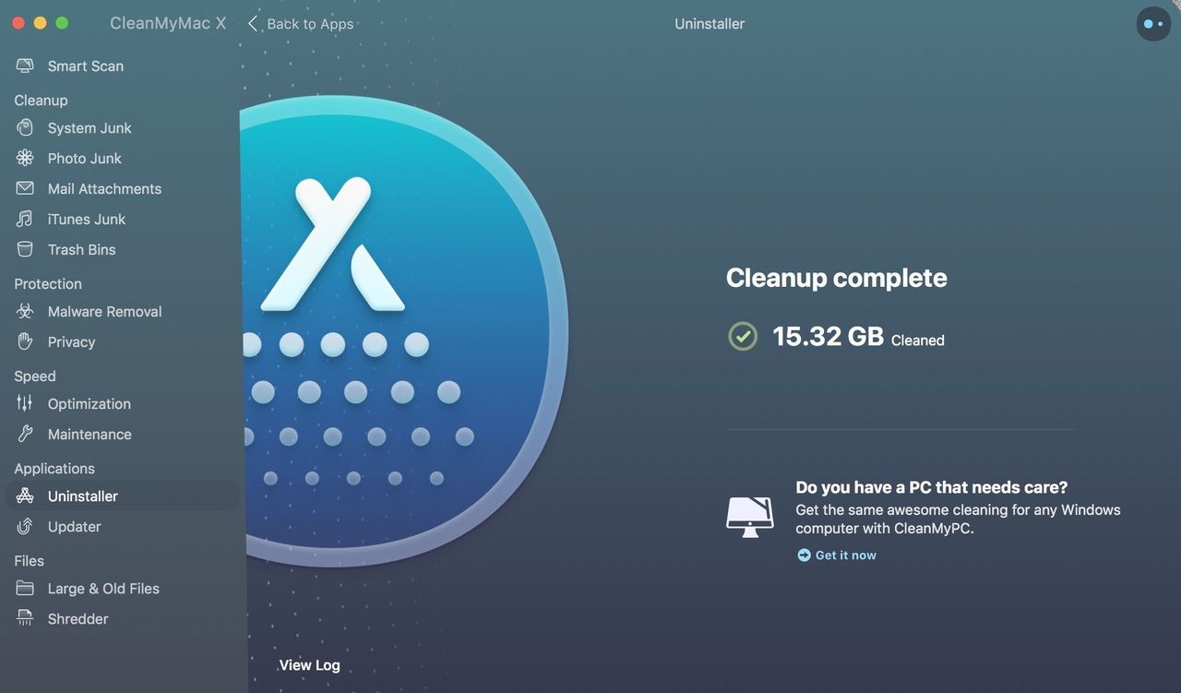Image resolution: width=1181 pixels, height=693 pixels.
Task: Follow the Get it now link
Action: tap(845, 555)
